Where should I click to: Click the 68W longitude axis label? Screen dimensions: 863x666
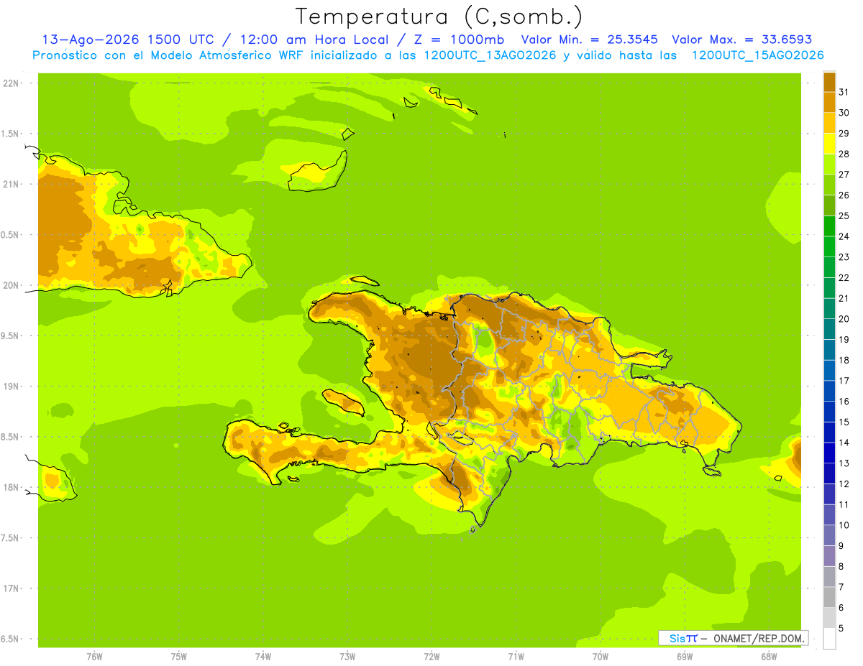pyautogui.click(x=769, y=657)
